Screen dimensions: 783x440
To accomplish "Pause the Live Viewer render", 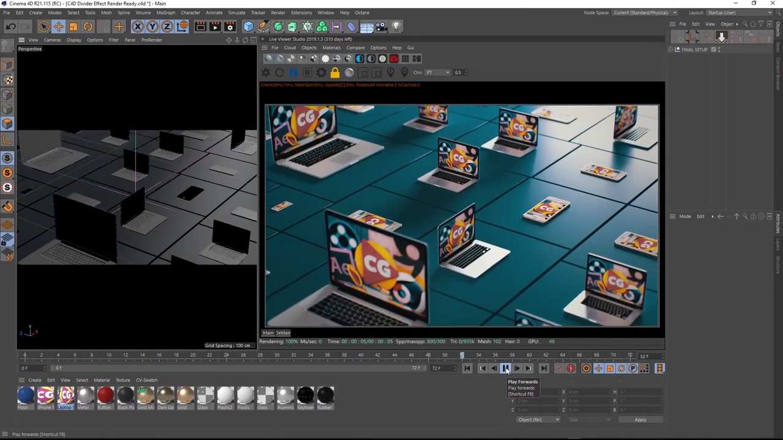I will click(294, 73).
